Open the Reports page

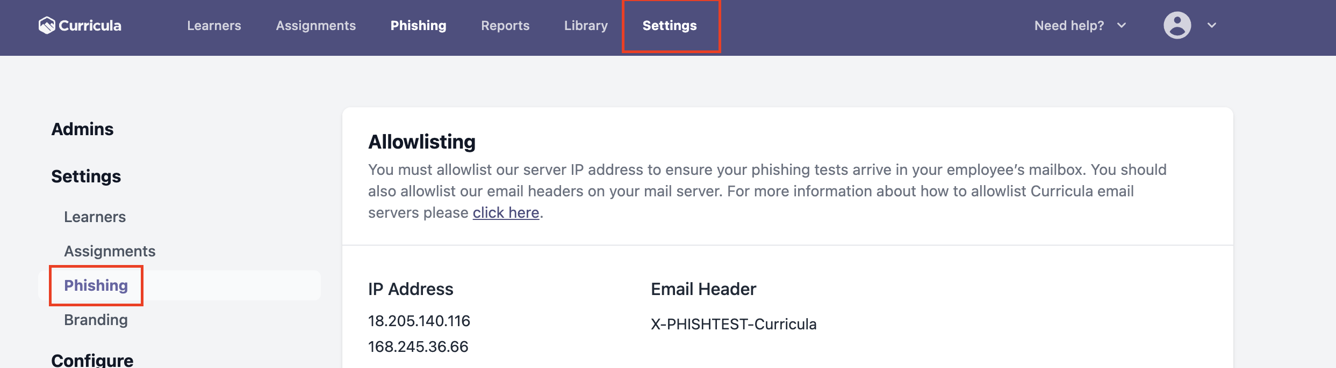(505, 25)
